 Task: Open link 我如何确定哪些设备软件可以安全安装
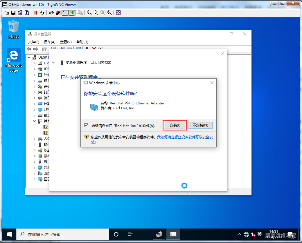point(185,137)
